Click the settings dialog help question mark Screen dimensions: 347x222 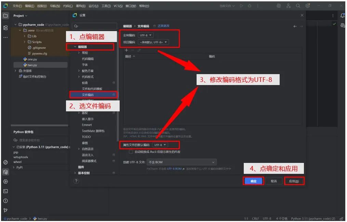pos(76,182)
